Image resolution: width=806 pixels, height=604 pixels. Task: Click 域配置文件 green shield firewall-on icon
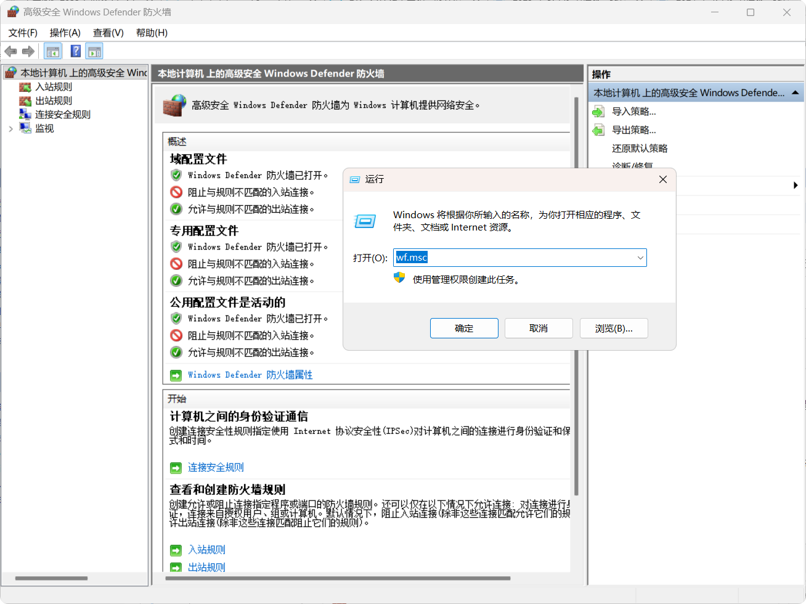tap(176, 175)
